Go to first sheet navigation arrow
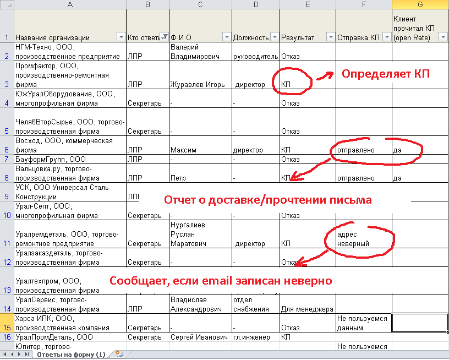The height and width of the screenshot is (360, 449). click(x=4, y=354)
